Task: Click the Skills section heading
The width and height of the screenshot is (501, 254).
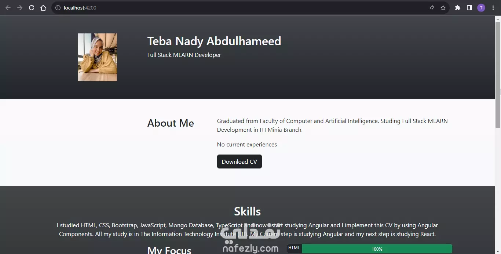Action: [247, 211]
